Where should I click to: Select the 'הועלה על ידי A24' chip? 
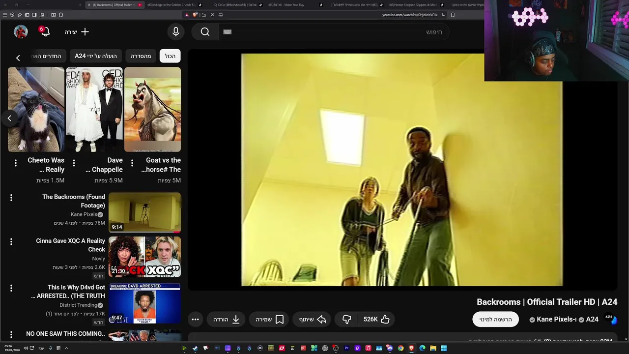pos(96,56)
